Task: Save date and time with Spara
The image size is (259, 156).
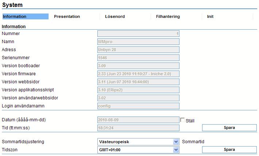Action: click(229, 128)
